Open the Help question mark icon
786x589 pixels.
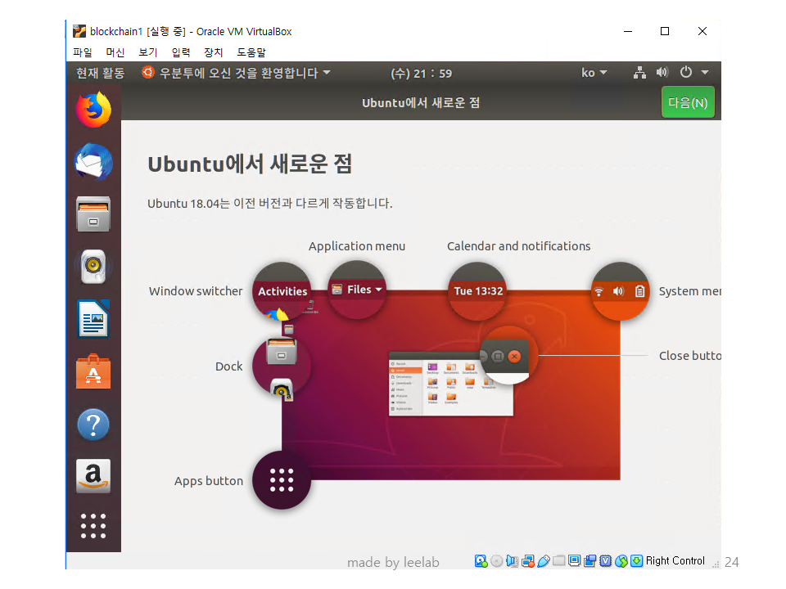[x=93, y=425]
